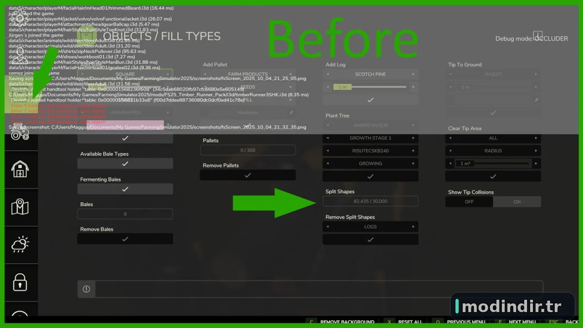Click the previous arrow on RADIUS selector
This screenshot has width=583, height=328.
tap(450, 151)
